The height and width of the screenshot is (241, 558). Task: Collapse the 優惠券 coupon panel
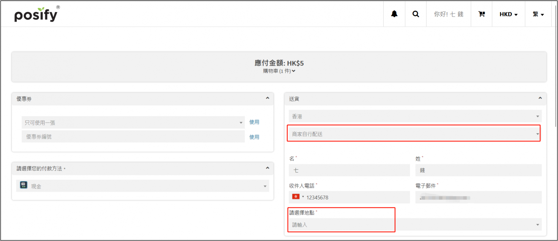click(267, 98)
